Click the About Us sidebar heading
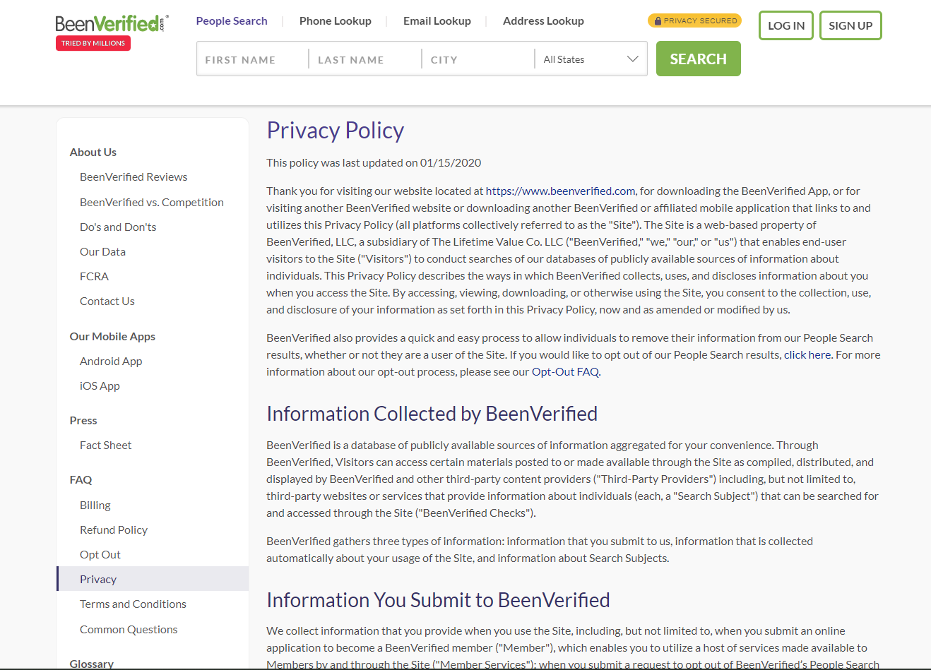The height and width of the screenshot is (670, 931). click(x=93, y=152)
